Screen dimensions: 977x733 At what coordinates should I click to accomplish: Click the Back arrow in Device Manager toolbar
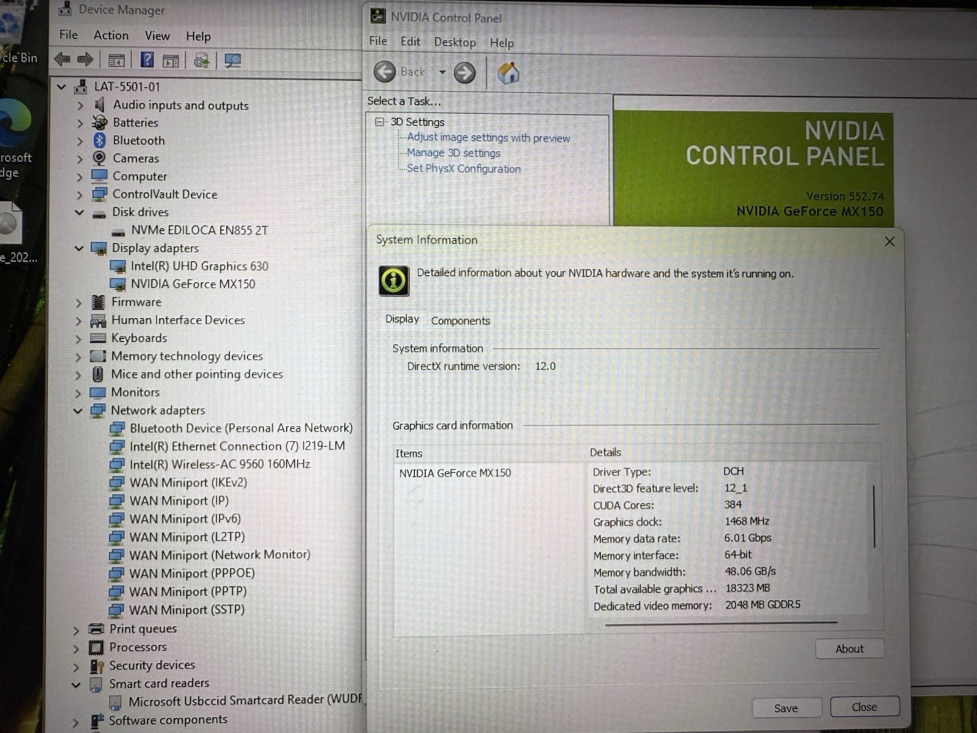click(62, 59)
